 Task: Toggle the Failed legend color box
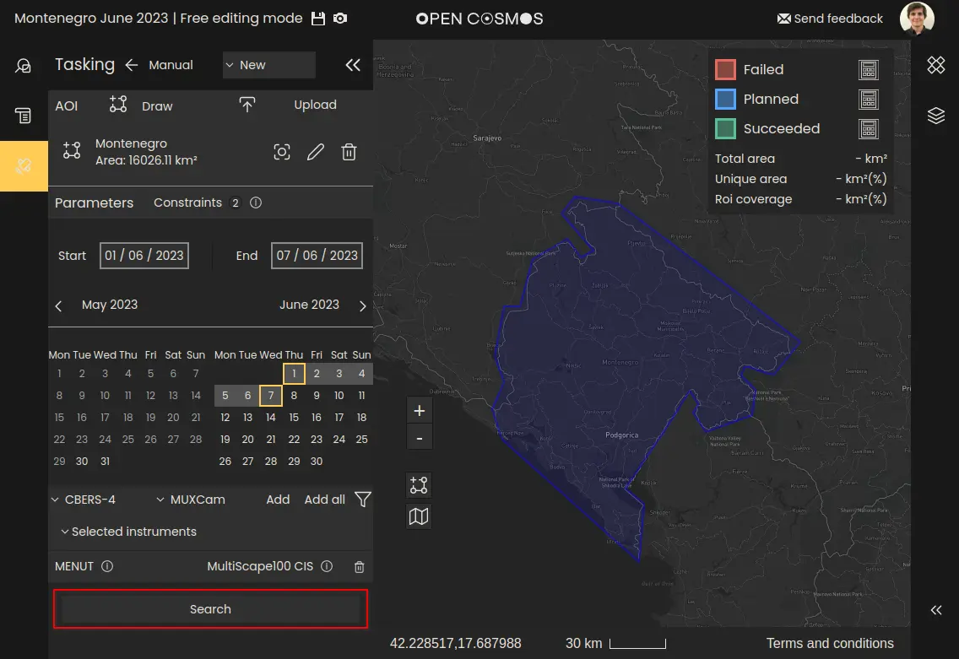(x=725, y=70)
